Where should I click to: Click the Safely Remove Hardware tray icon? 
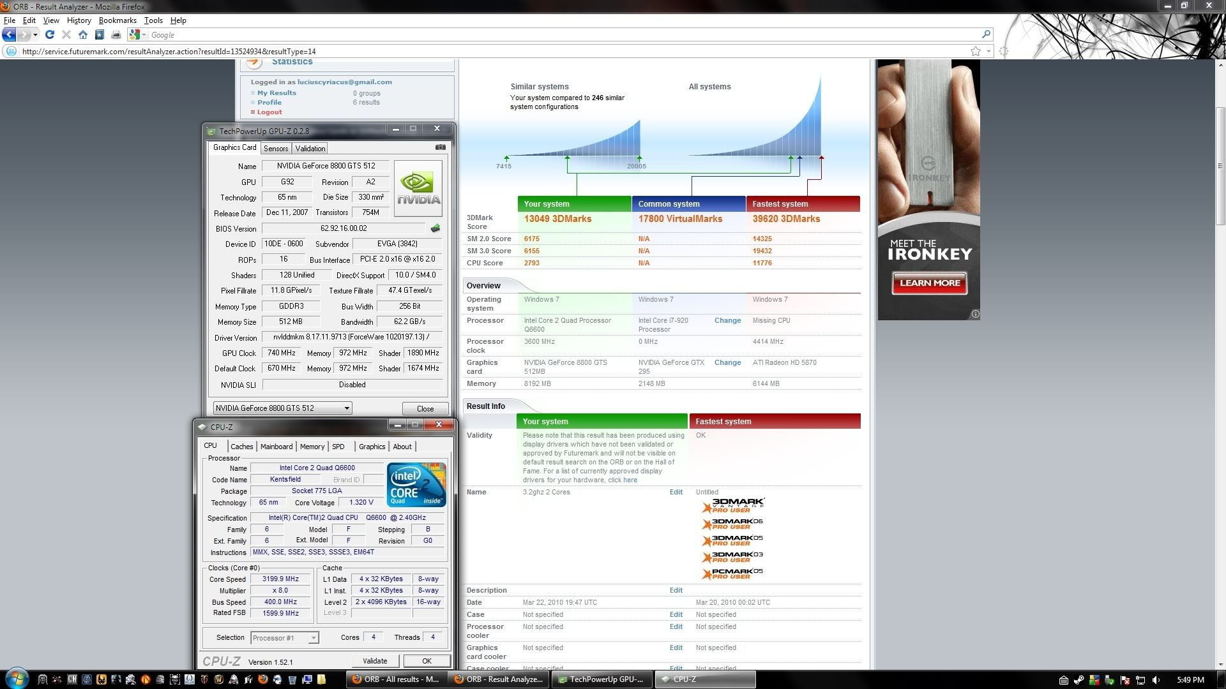(x=1110, y=680)
